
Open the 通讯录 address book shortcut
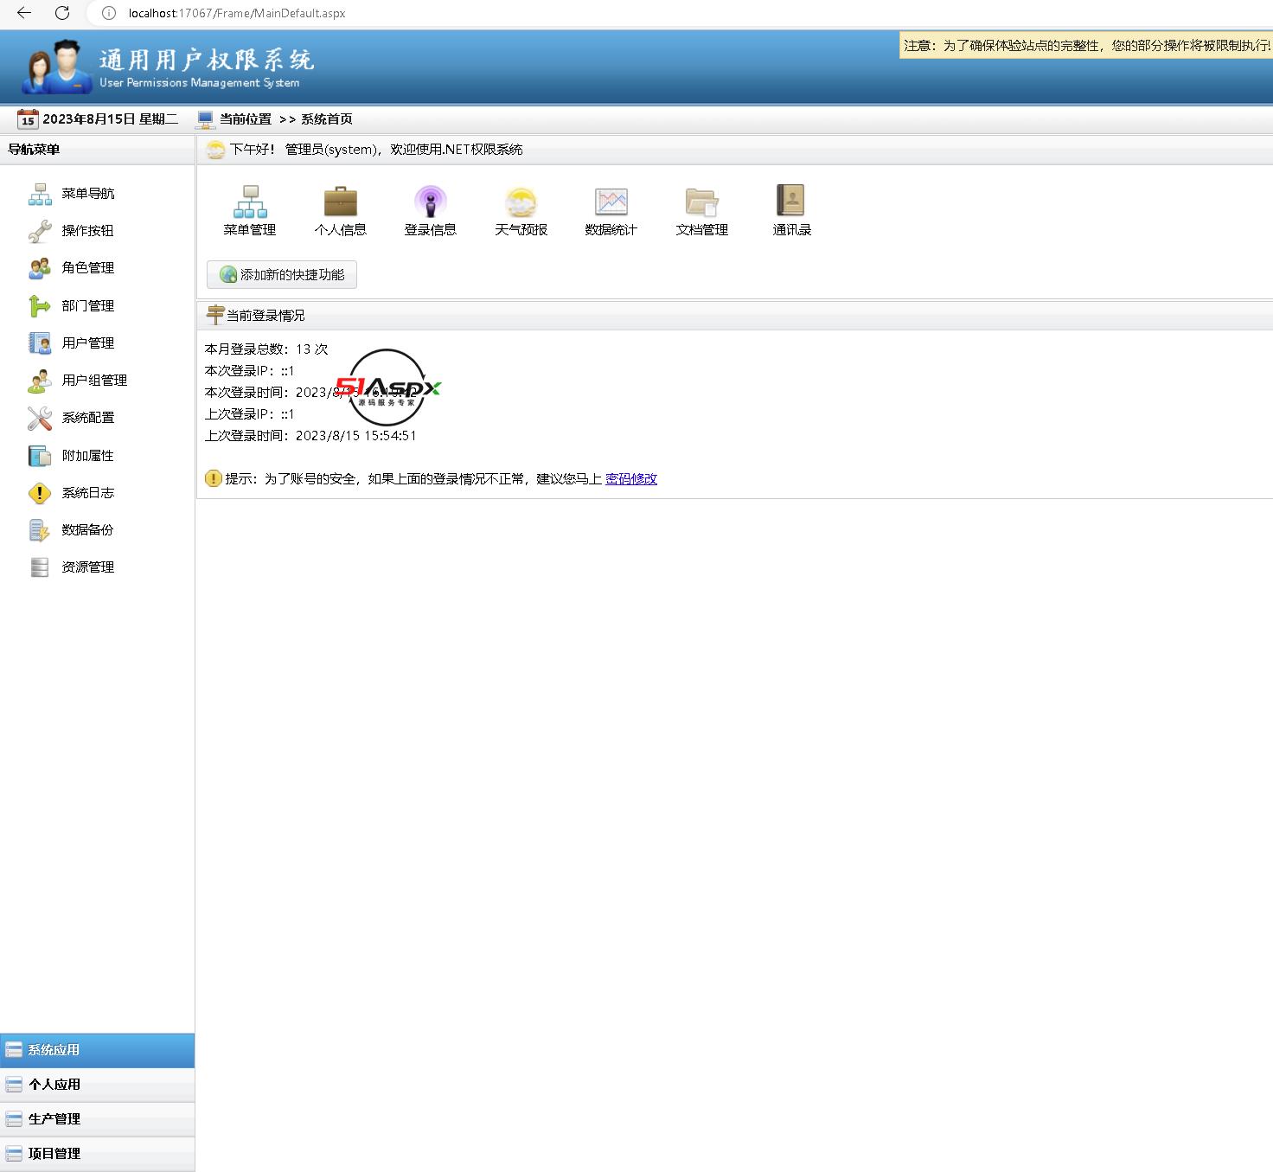(791, 202)
